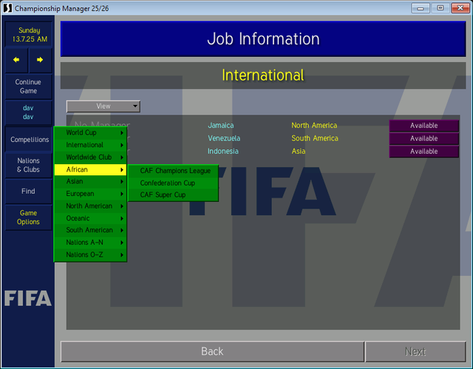The height and width of the screenshot is (369, 473).
Task: Choose CAF Champions League
Action: (173, 171)
